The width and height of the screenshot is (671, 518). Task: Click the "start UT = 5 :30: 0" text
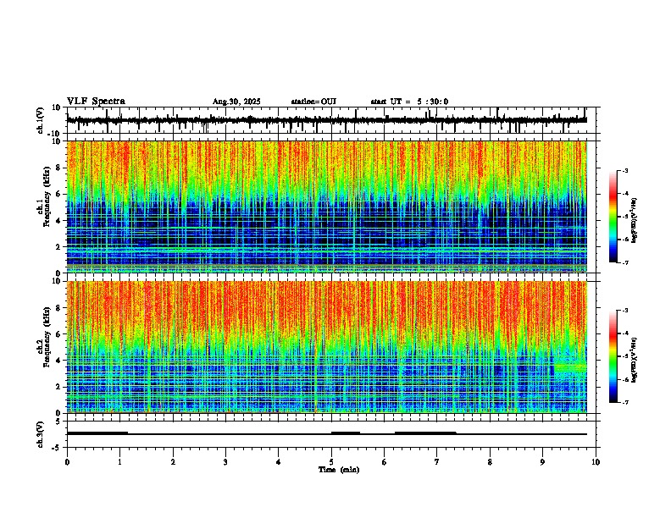(x=409, y=102)
